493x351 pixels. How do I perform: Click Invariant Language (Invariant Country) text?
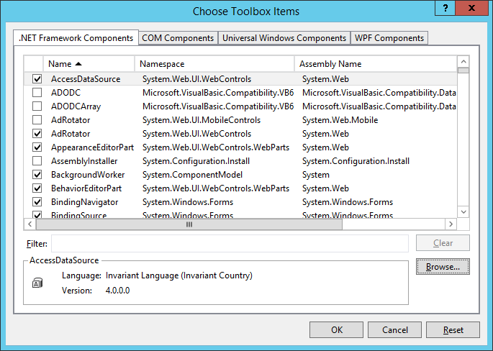pyautogui.click(x=179, y=275)
